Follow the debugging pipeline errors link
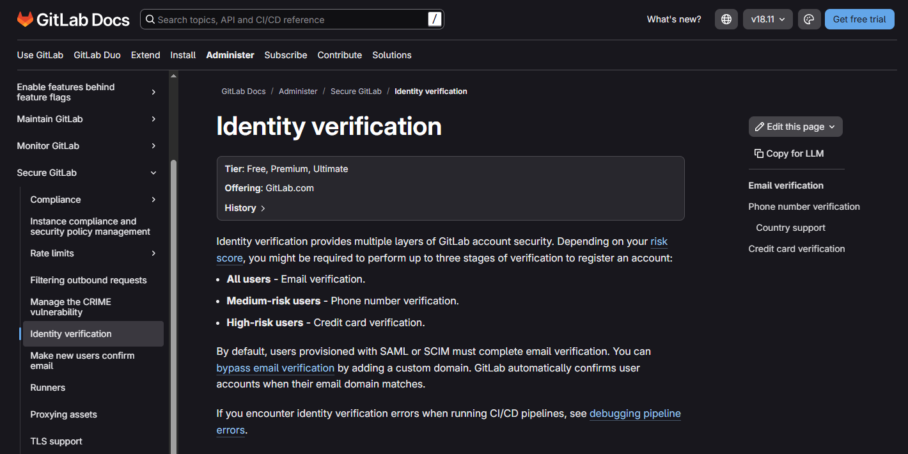908x454 pixels. click(635, 414)
